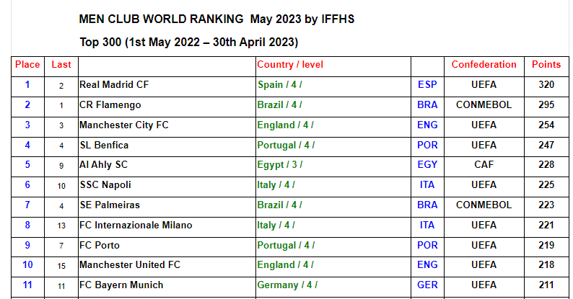Viewport: 573px width, 299px height.
Task: Click the Spain / 4 / level cell
Action: click(x=279, y=85)
